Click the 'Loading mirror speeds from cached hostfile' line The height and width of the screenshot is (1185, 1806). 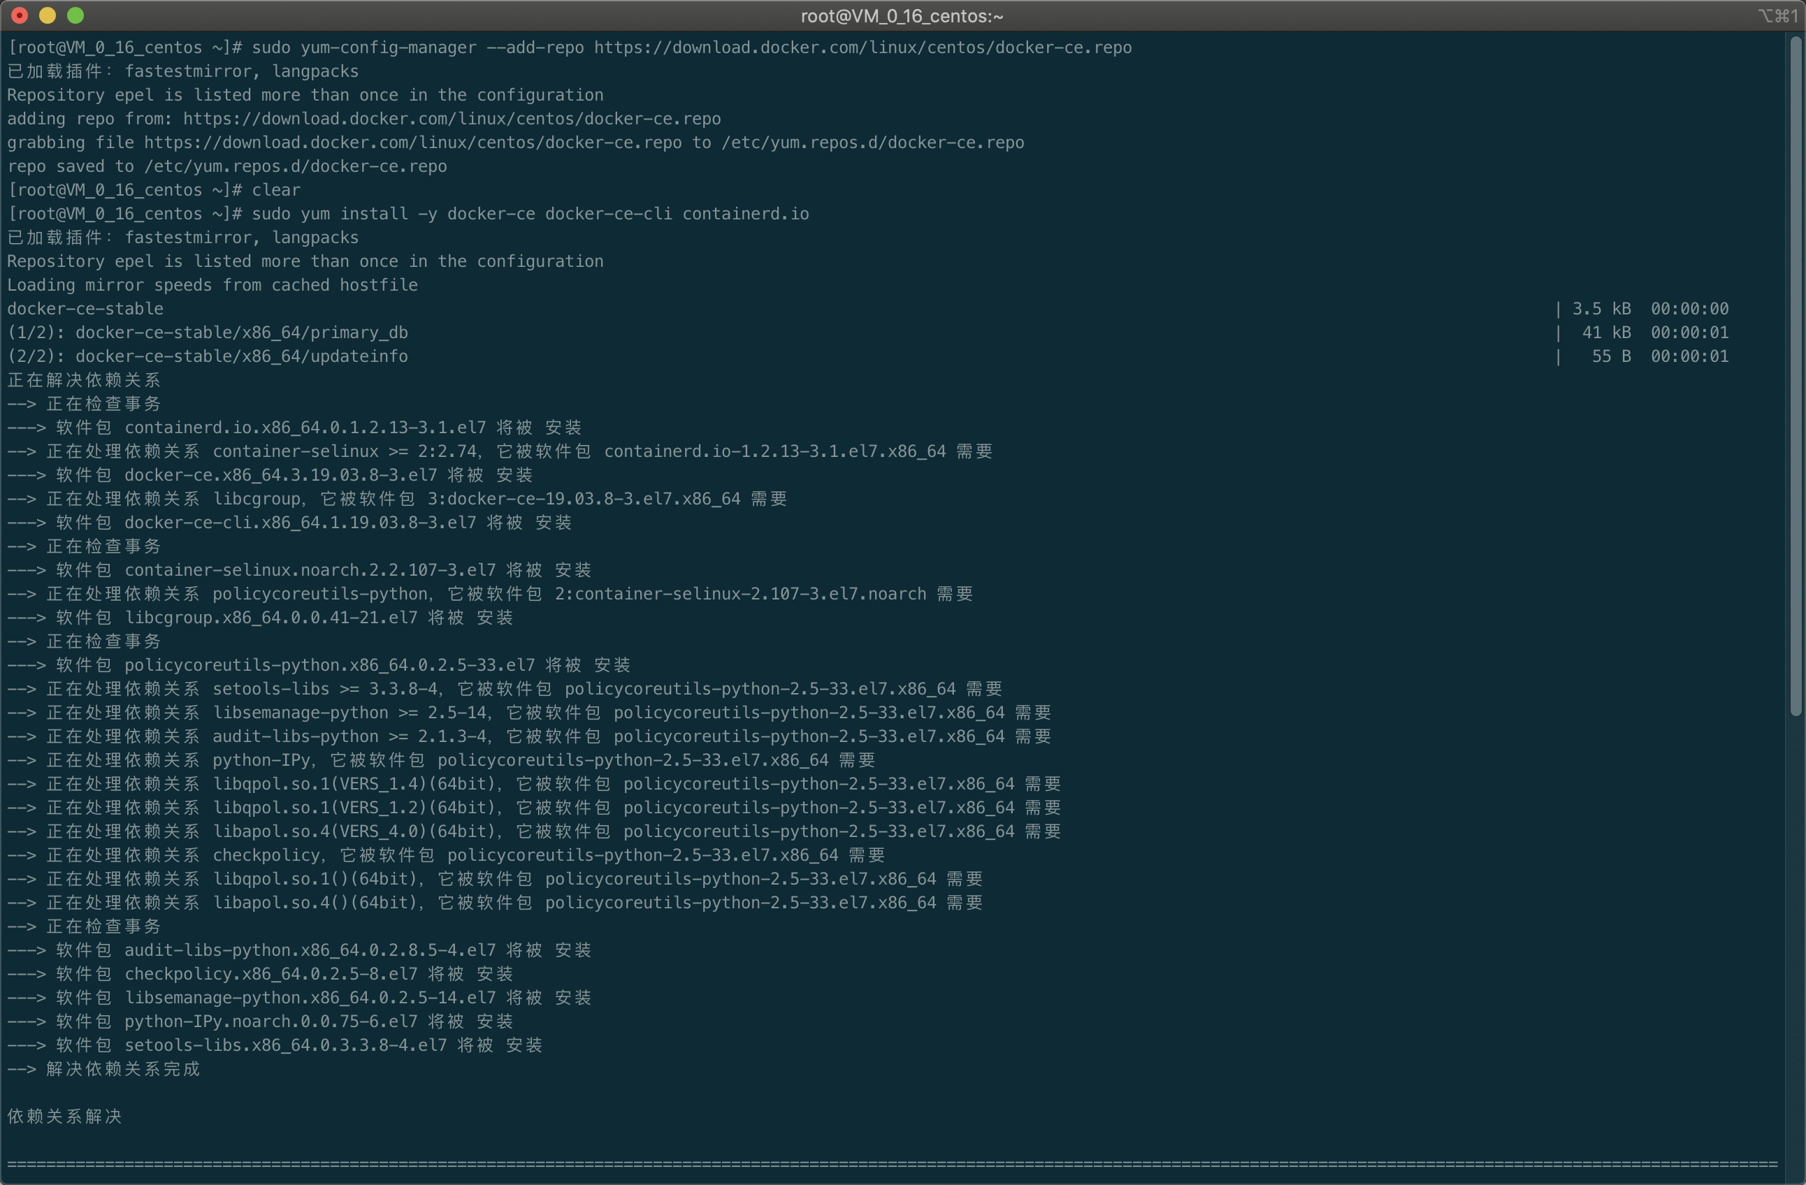click(x=212, y=285)
